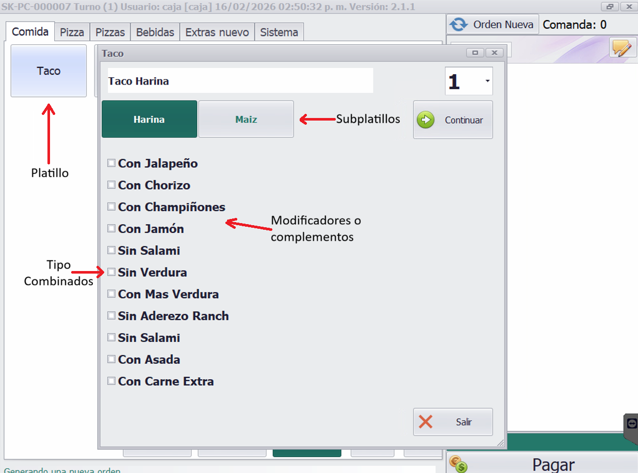Viewport: 638px width, 473px height.
Task: Select the Con Carne Extra checkbox
Action: [x=111, y=381]
